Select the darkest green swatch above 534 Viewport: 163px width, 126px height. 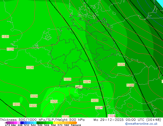(38, 123)
